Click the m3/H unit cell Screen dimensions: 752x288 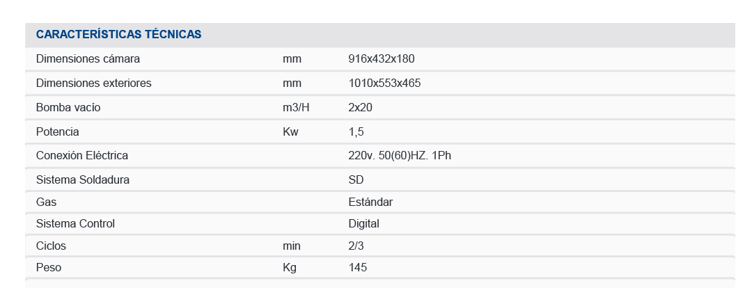point(295,108)
